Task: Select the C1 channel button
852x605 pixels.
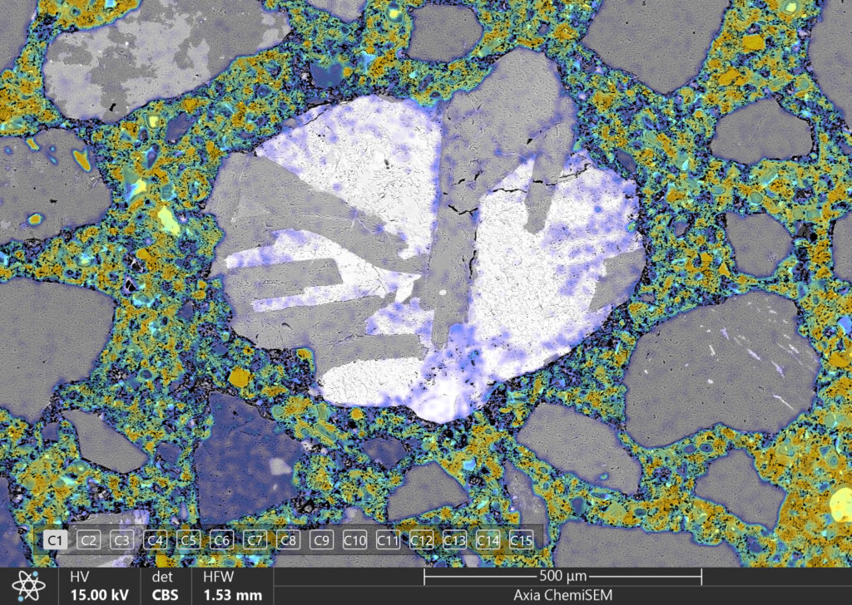Action: [56, 540]
